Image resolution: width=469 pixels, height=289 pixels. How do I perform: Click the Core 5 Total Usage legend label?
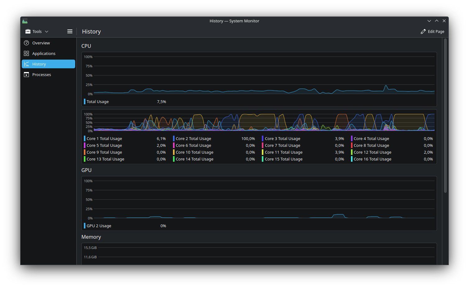104,145
